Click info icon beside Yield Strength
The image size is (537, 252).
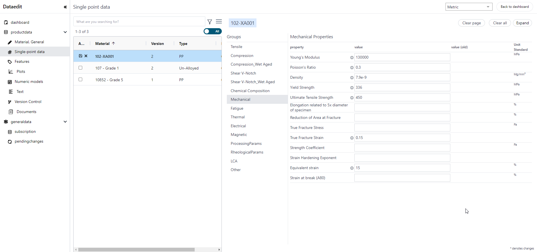(352, 88)
